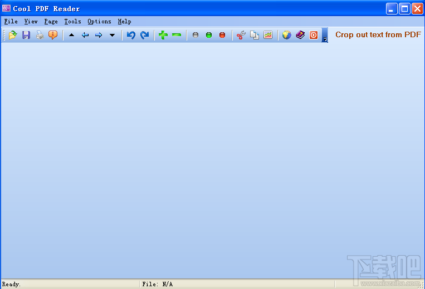This screenshot has width=425, height=289.
Task: Maximize the Cool PDF Reader window
Action: [x=404, y=9]
